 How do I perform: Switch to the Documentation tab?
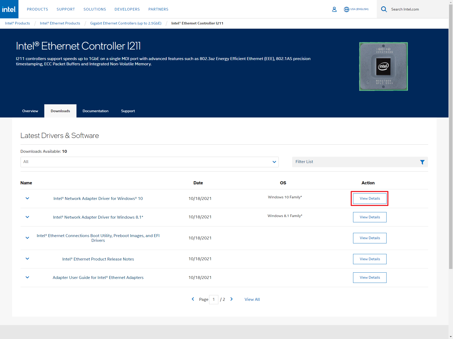pos(95,111)
